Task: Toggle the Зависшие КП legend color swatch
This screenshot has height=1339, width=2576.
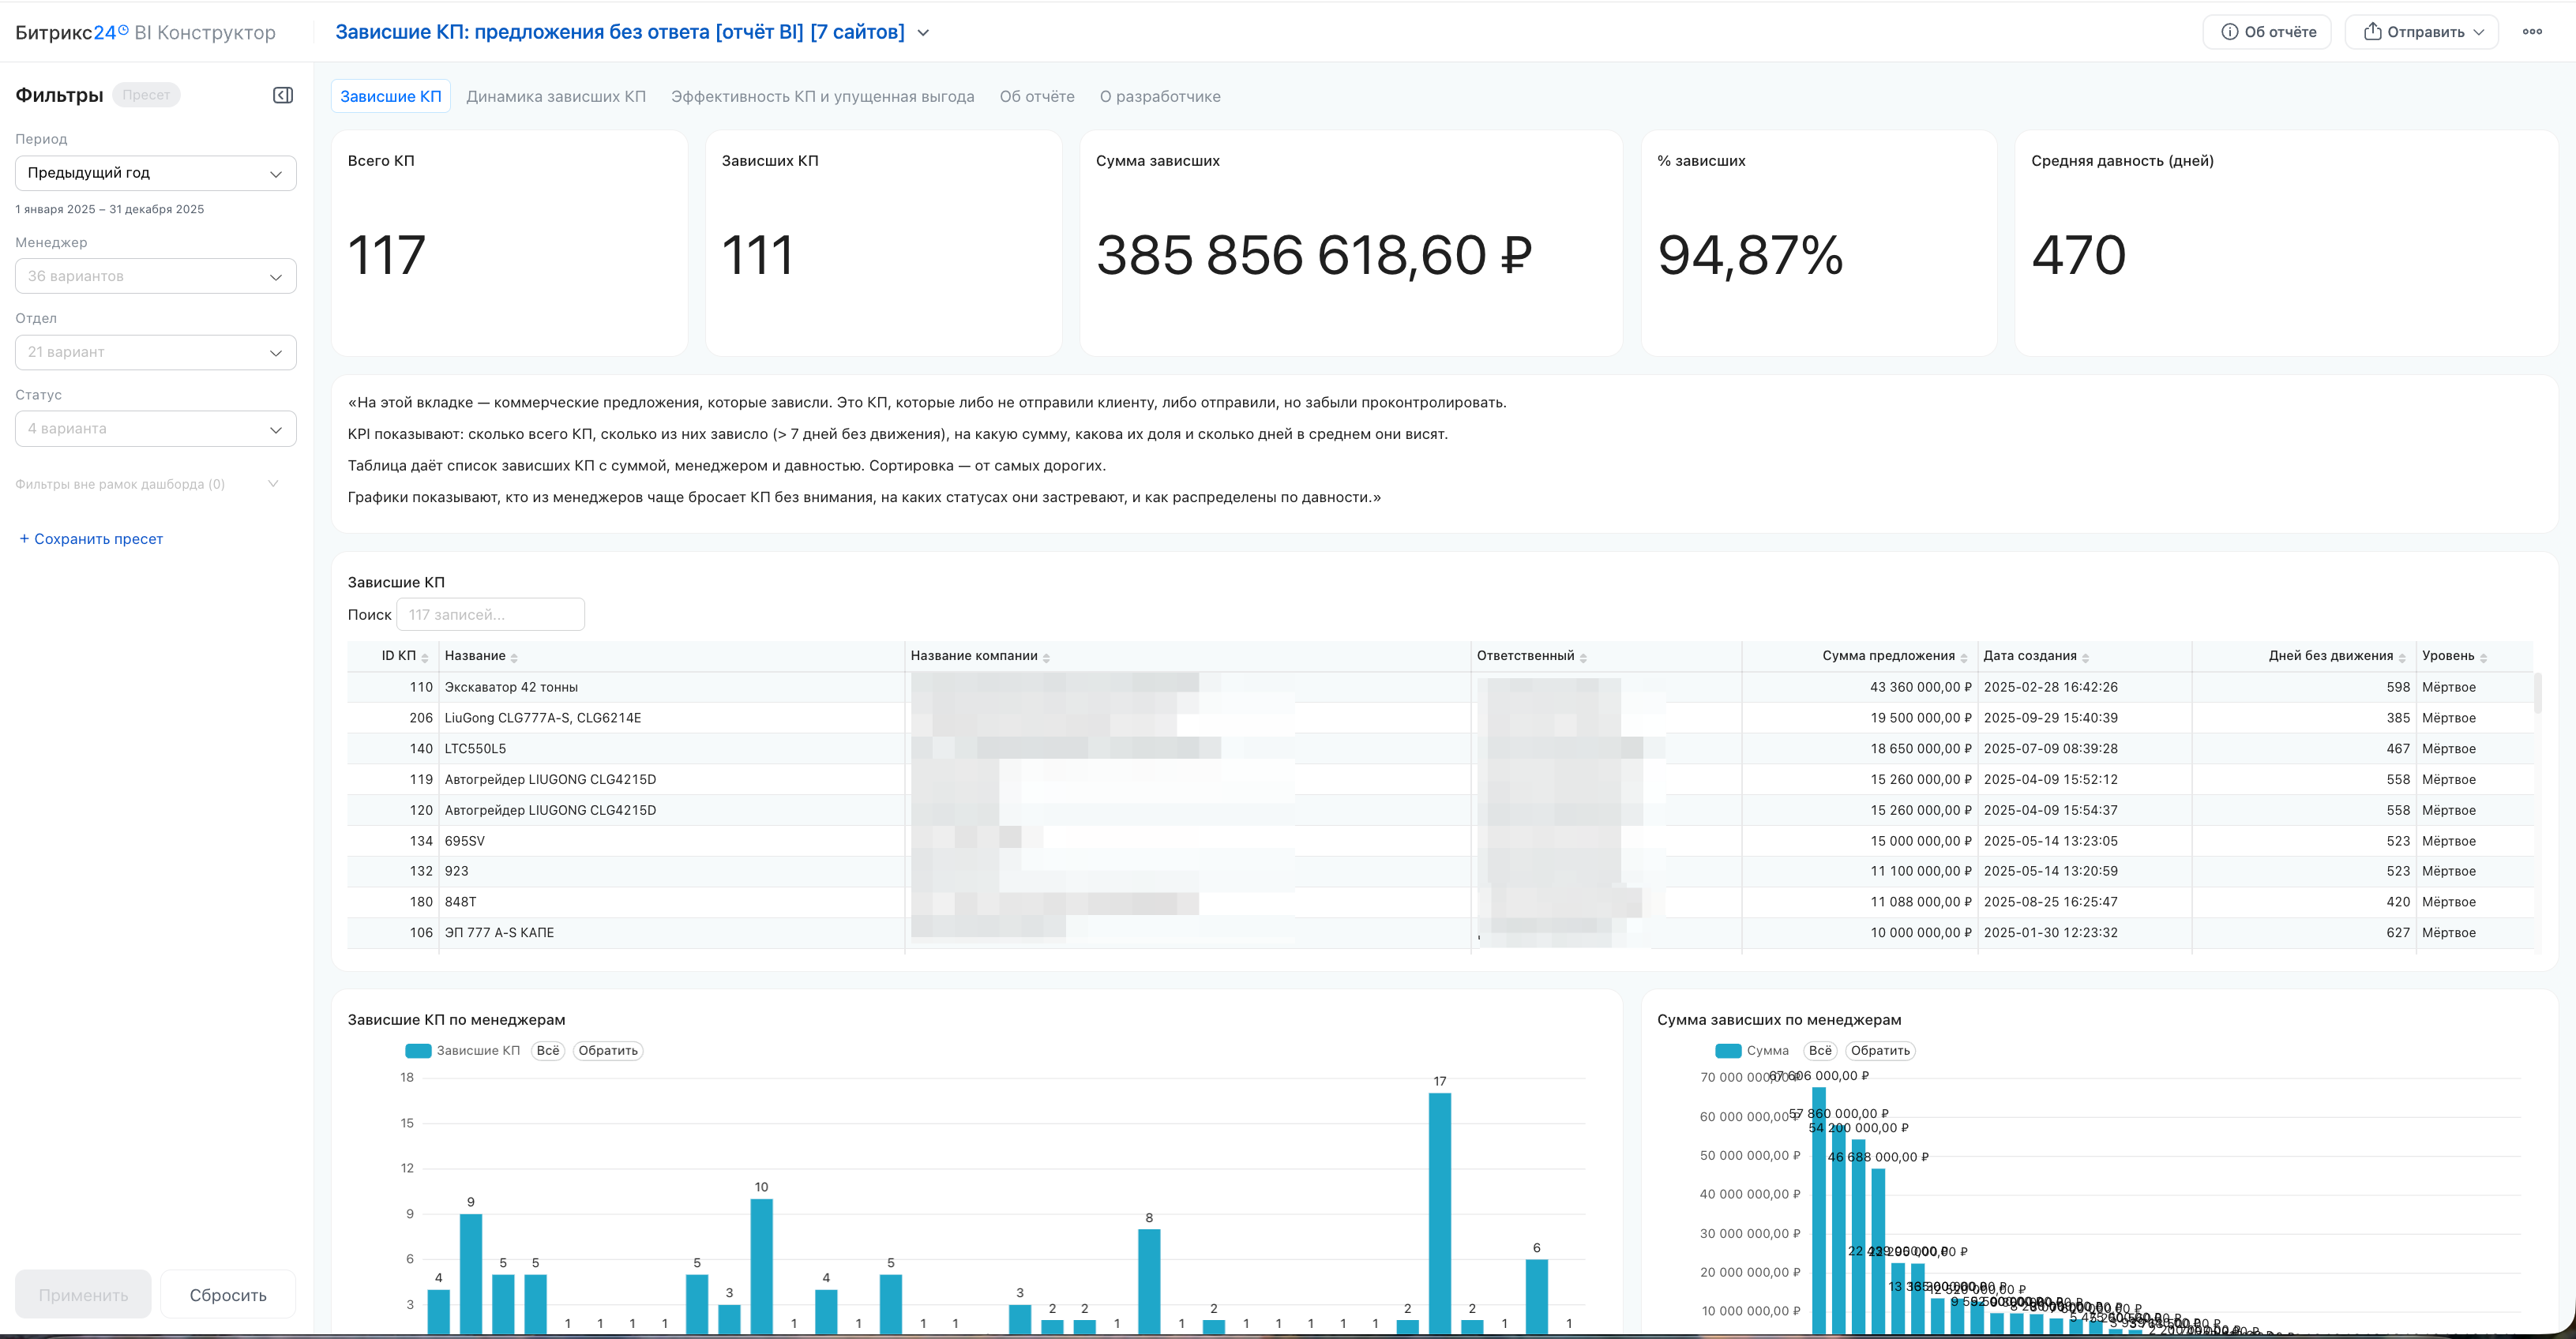Action: (x=418, y=1051)
